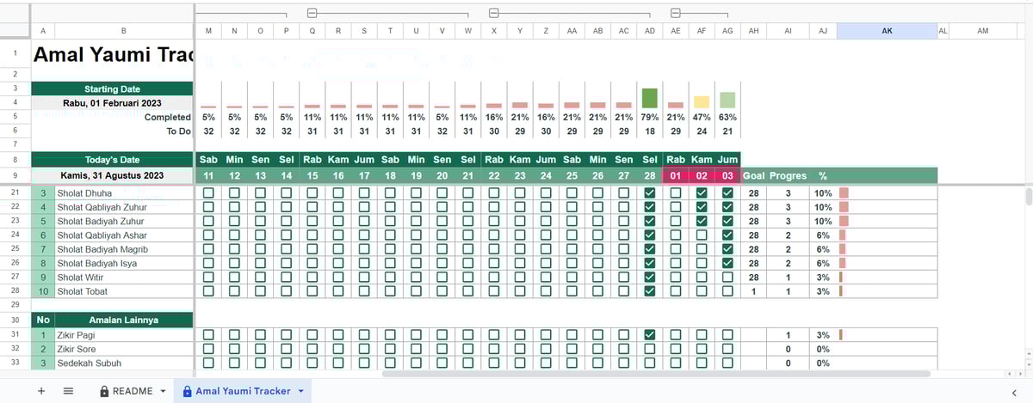Click the light green bar above 63%
1033x403 pixels.
point(727,100)
